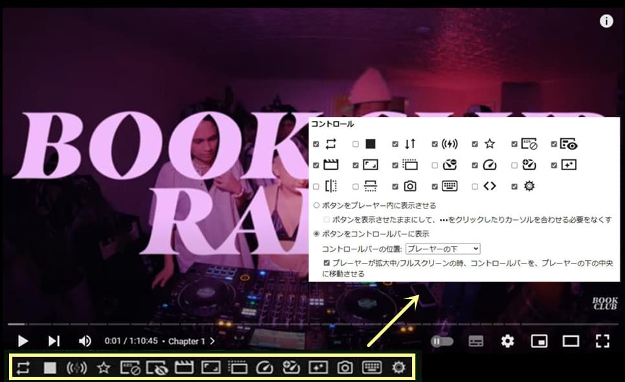This screenshot has width=625, height=382.
Task: Click the volume booster icon in bottom toolbar
Action: point(76,367)
